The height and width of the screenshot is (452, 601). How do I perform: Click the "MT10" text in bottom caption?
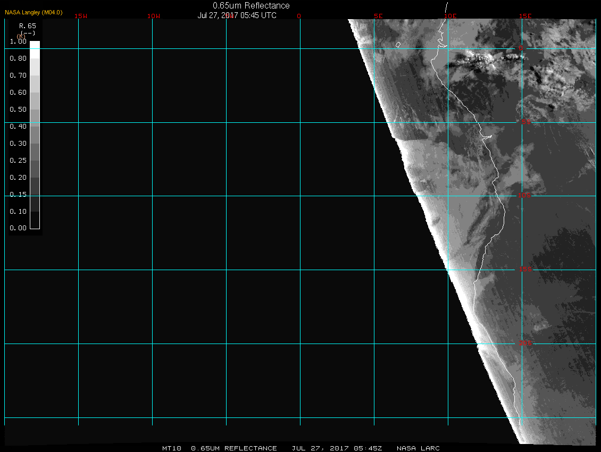point(172,448)
